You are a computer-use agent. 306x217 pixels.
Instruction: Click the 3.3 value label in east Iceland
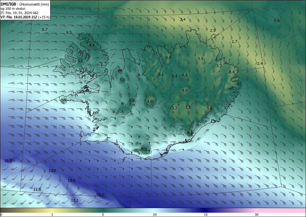(219, 66)
